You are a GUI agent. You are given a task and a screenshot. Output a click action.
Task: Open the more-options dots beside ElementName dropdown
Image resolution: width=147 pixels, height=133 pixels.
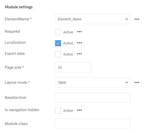point(137,19)
